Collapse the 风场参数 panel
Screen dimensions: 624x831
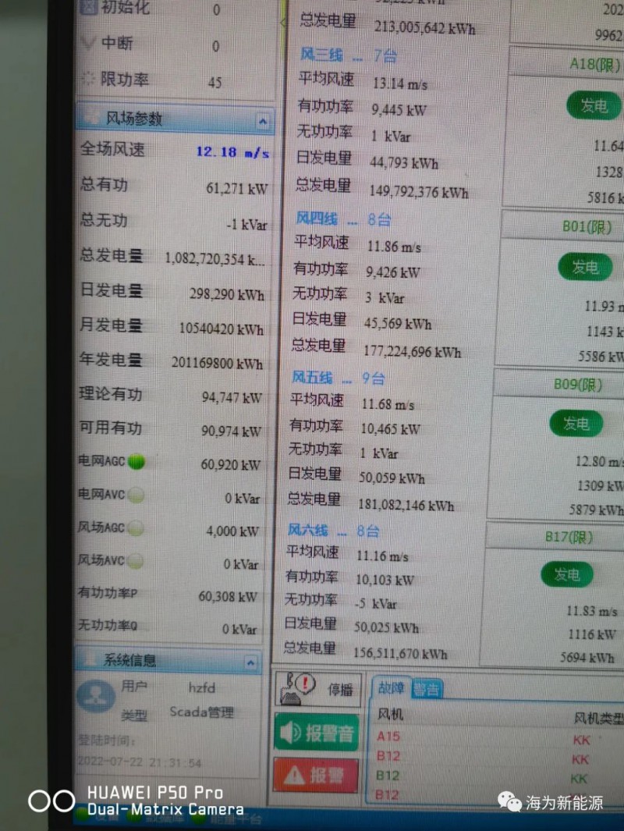click(x=262, y=121)
